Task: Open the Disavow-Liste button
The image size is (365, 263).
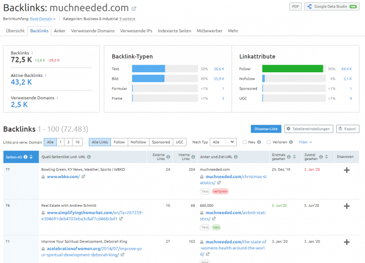Action: pyautogui.click(x=266, y=129)
